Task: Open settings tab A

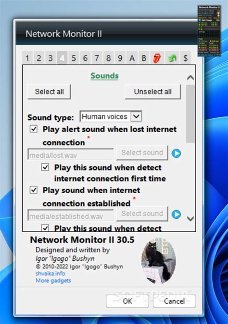Action: click(x=132, y=58)
